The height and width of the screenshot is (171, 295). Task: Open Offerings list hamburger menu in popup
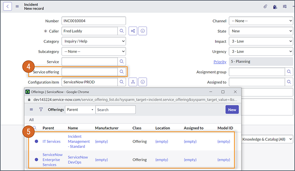pyautogui.click(x=31, y=109)
